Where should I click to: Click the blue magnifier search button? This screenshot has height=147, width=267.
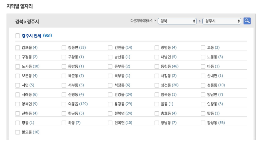click(247, 21)
